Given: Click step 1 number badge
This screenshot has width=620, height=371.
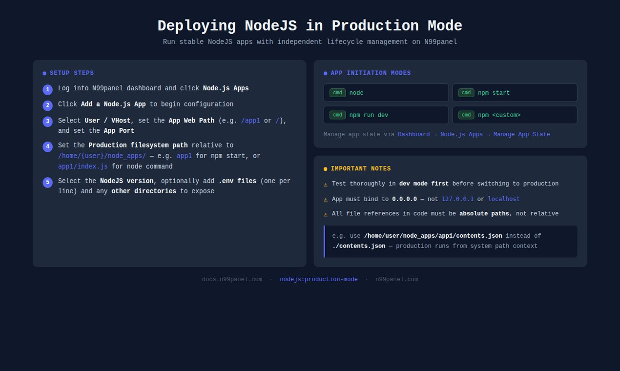Looking at the screenshot, I should pos(47,90).
